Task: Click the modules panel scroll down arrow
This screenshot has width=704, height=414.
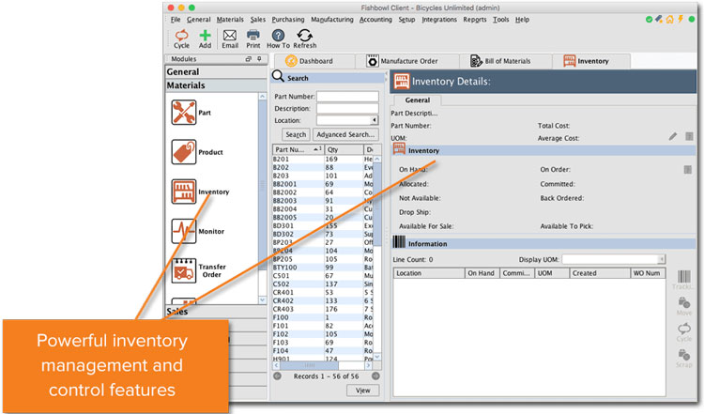Action: (x=262, y=299)
